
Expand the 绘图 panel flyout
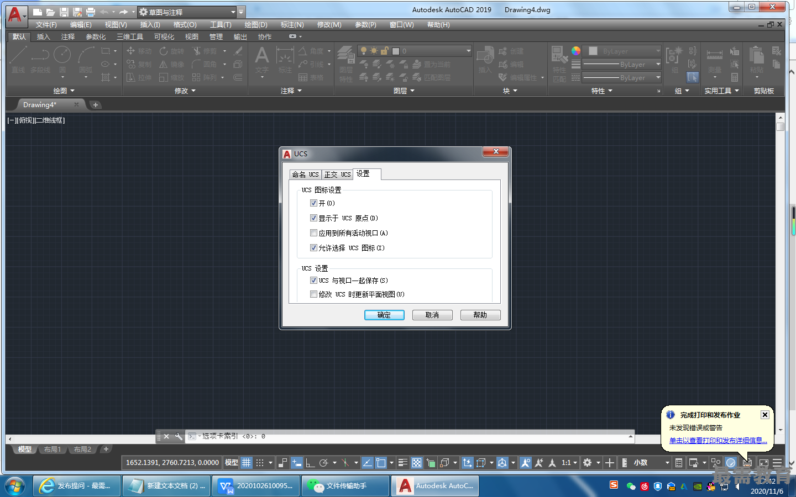click(x=64, y=91)
